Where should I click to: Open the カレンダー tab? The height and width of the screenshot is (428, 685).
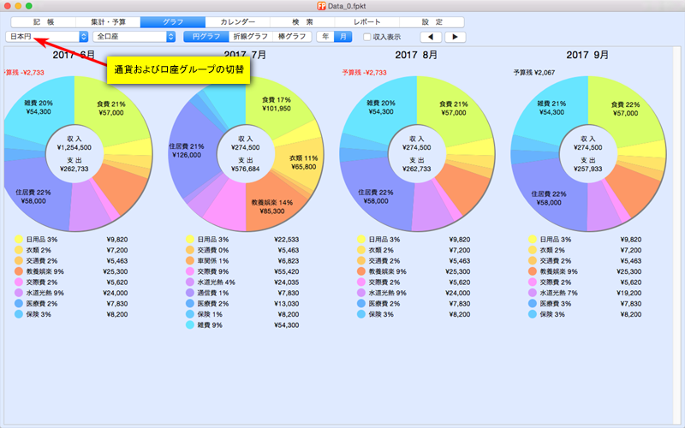point(238,22)
